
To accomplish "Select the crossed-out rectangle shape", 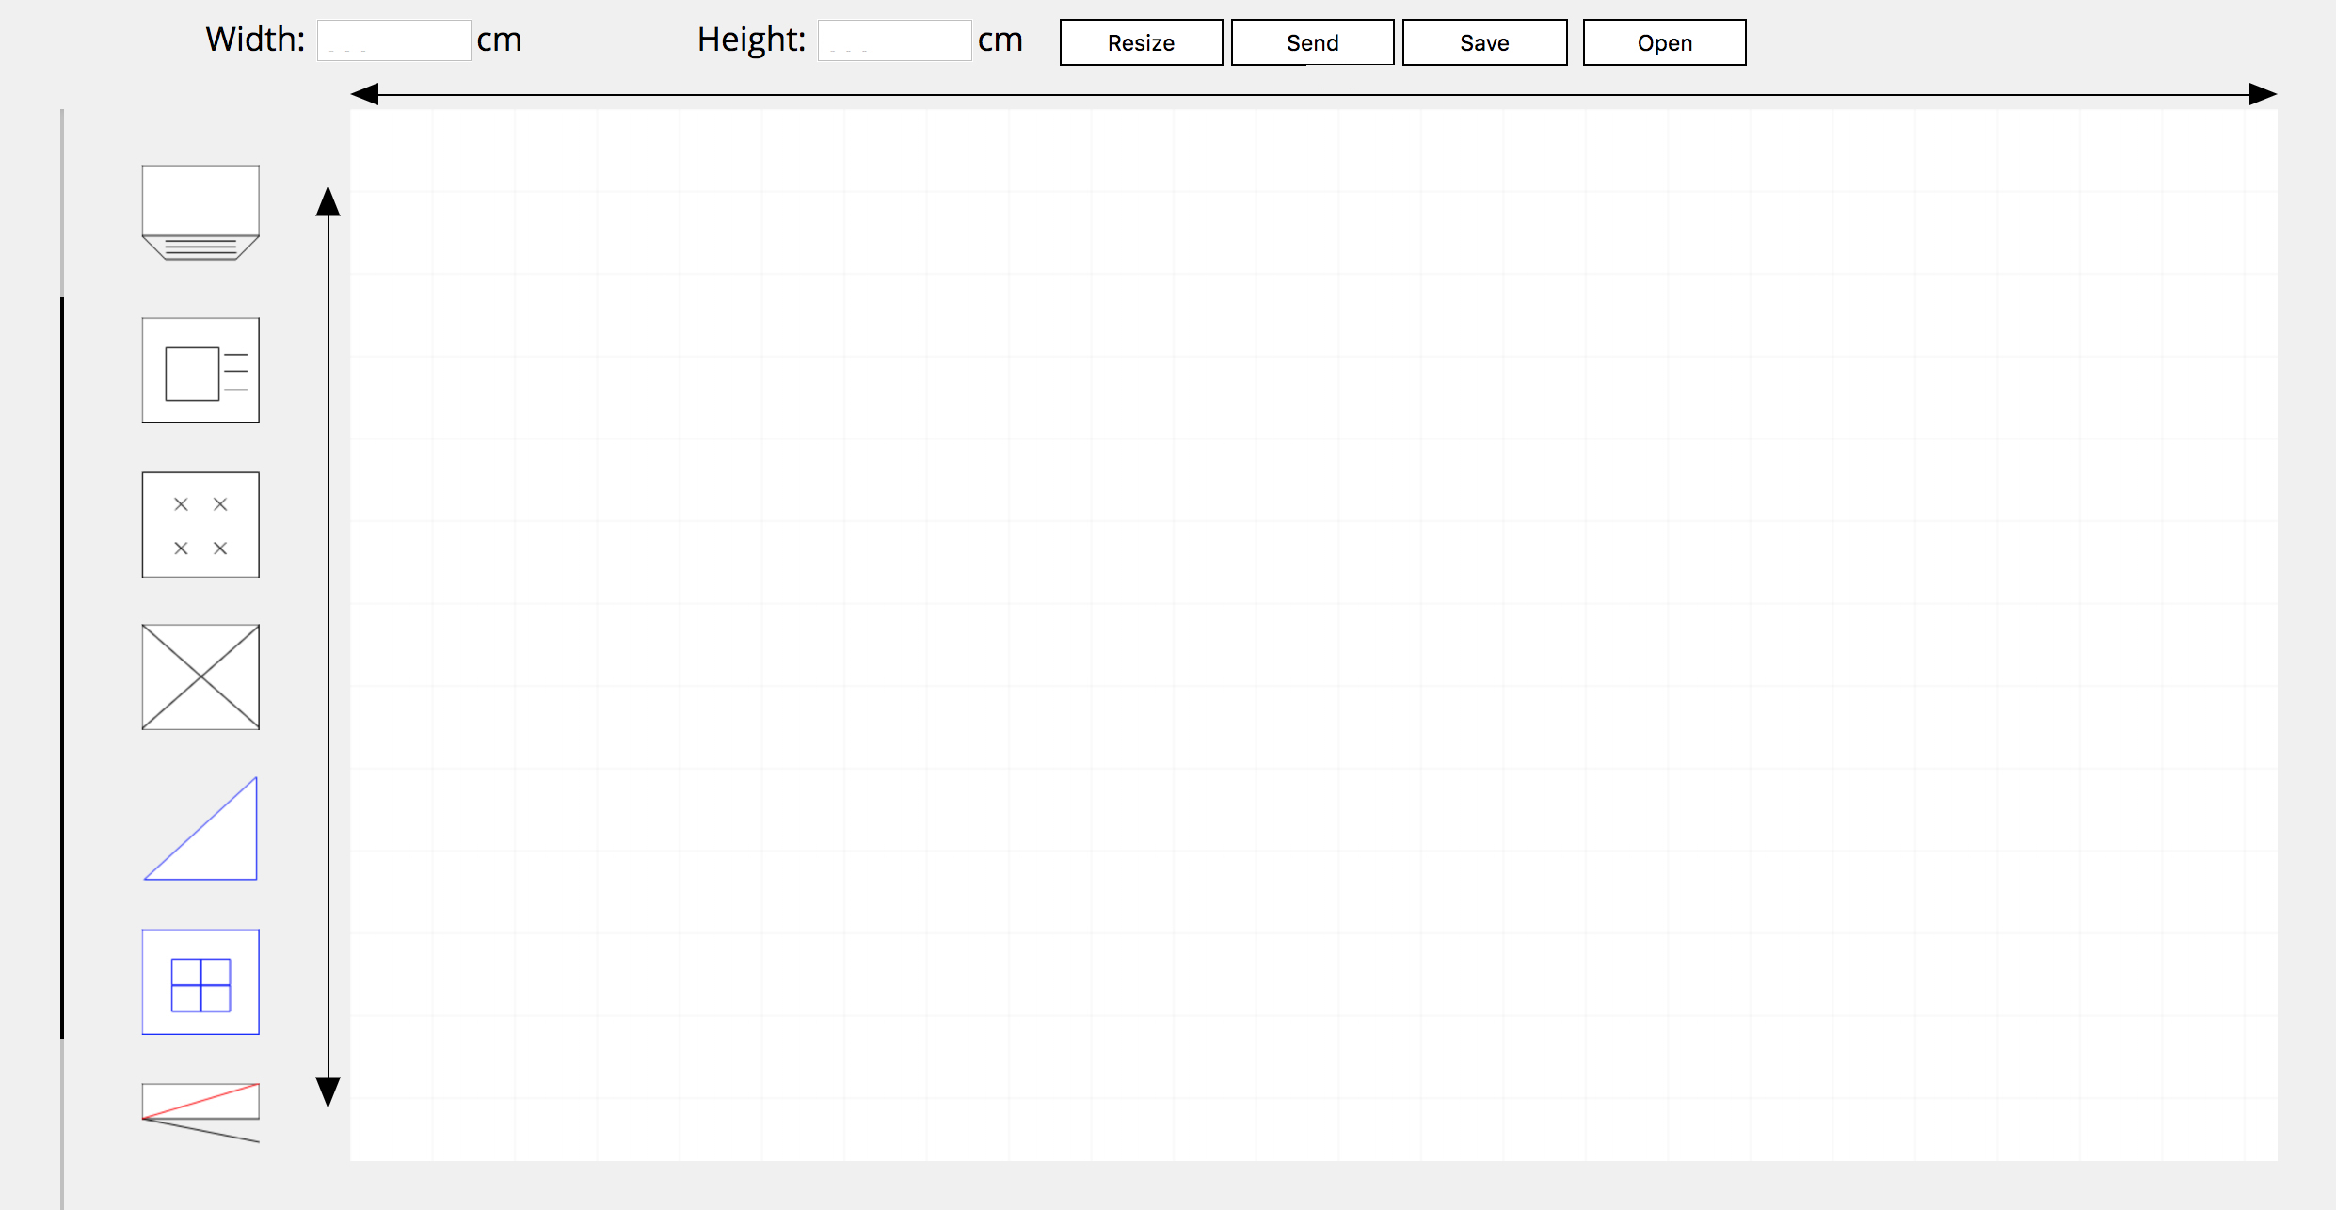I will point(200,677).
